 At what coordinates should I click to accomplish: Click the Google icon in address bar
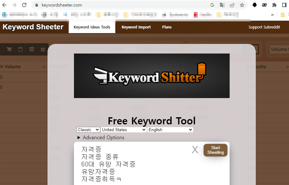click(x=212, y=5)
